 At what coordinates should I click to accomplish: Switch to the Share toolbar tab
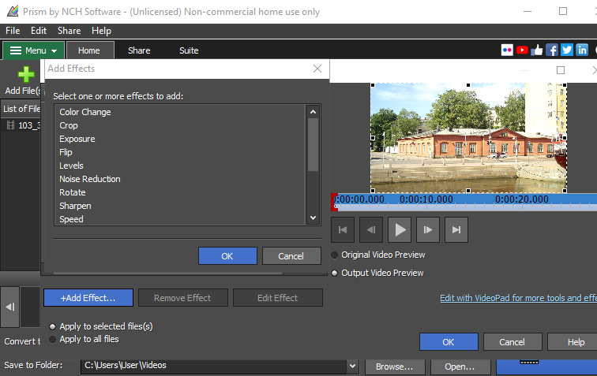coord(139,50)
